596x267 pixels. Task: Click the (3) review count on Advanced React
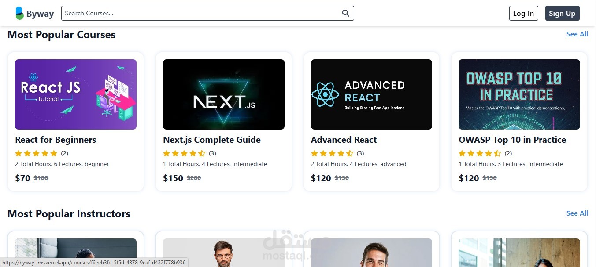click(360, 153)
